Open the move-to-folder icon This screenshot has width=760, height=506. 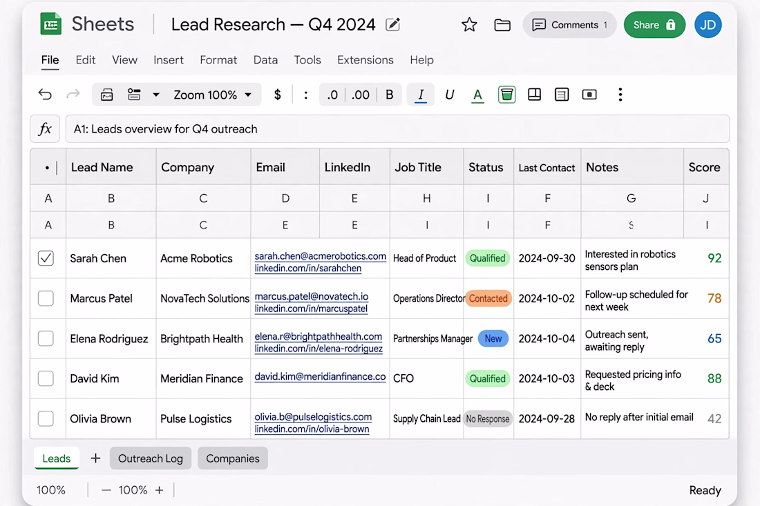[502, 25]
